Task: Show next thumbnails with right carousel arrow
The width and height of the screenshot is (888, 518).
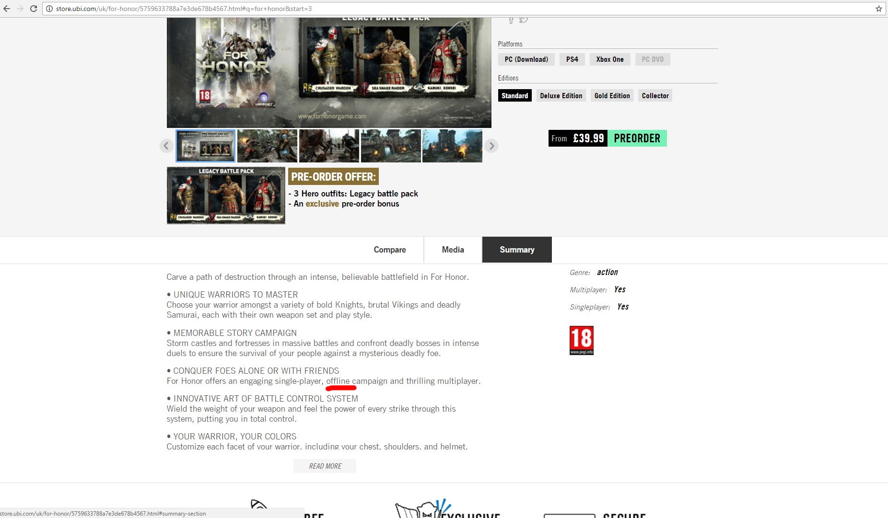Action: pos(491,146)
